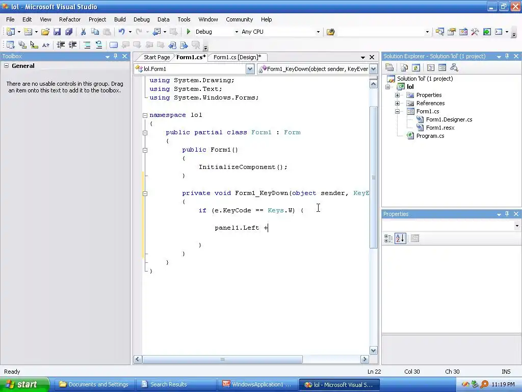Screen dimensions: 522x392
Task: Comment out the selected lines icon
Action: click(87, 45)
